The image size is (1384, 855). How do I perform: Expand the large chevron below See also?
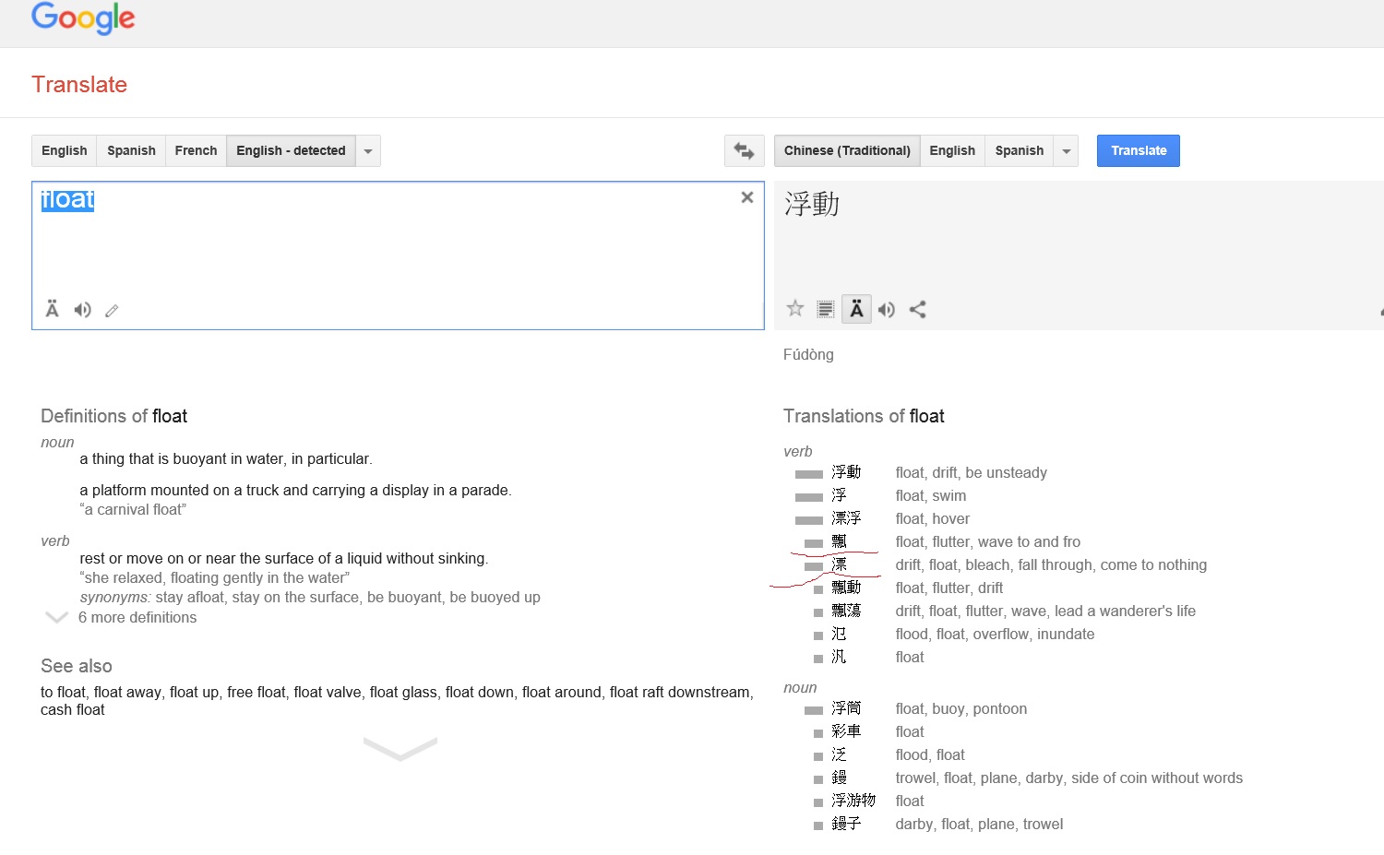(400, 747)
